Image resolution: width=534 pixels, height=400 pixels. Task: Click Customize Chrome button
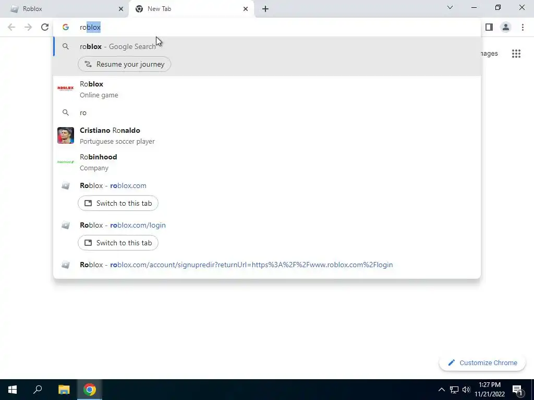click(x=482, y=363)
